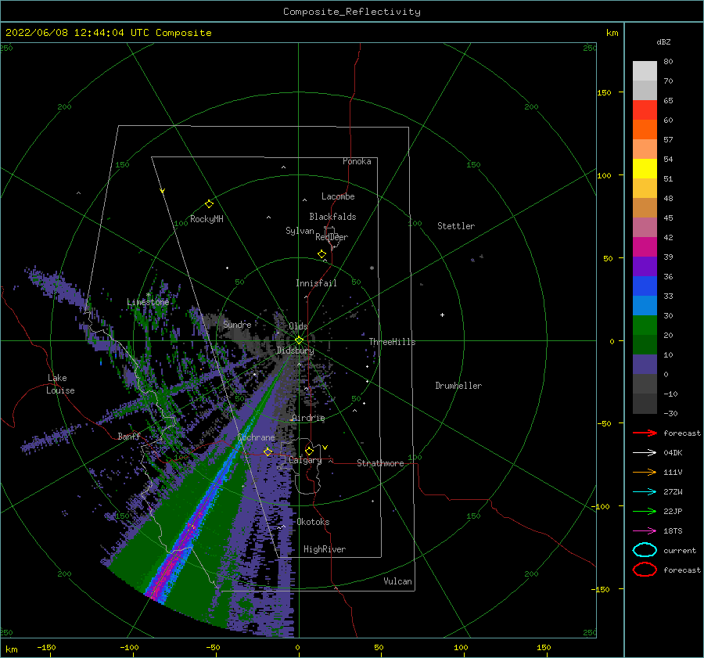The height and width of the screenshot is (658, 704).
Task: Click the Lake Louise label
Action: pos(60,384)
